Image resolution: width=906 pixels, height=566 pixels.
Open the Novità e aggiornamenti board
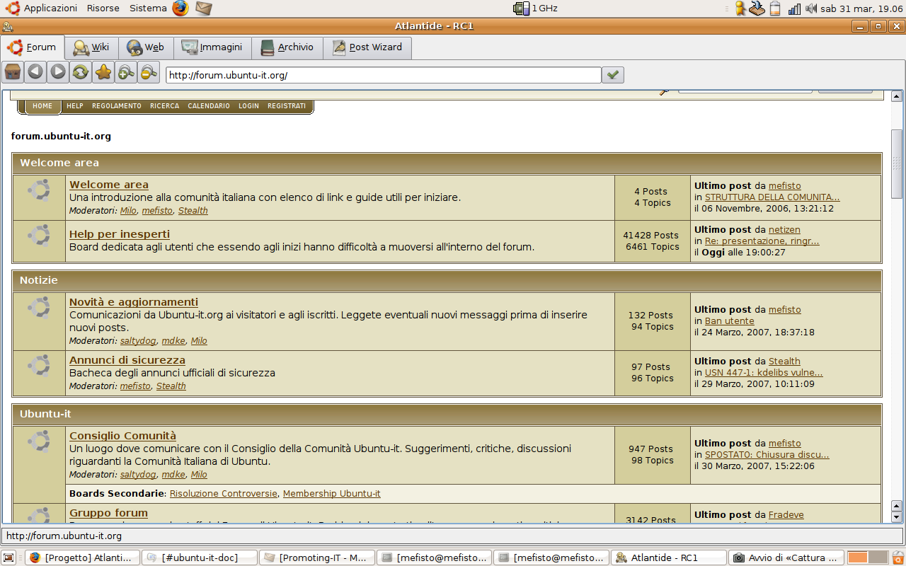tap(134, 302)
